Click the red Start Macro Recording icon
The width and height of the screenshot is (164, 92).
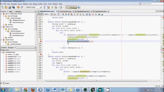click(93, 14)
